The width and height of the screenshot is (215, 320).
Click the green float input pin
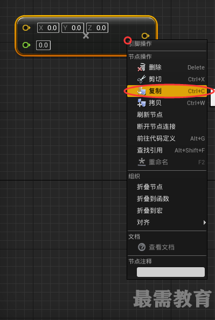[26, 45]
